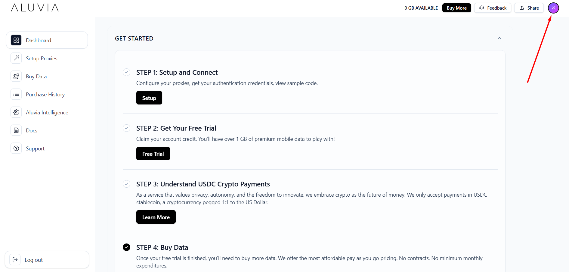Click the Aluvia logo
Image resolution: width=569 pixels, height=272 pixels.
pos(35,8)
